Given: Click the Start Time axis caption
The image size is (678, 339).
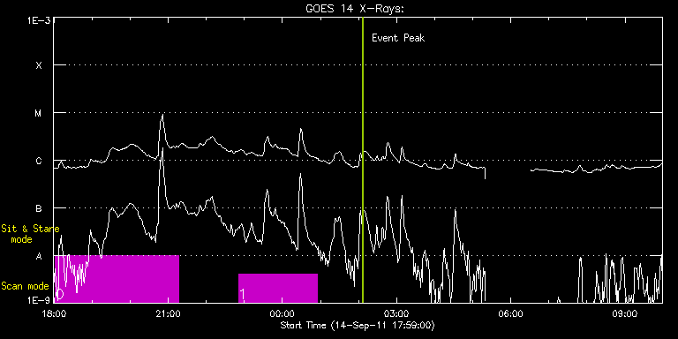Looking at the screenshot, I should click(358, 325).
